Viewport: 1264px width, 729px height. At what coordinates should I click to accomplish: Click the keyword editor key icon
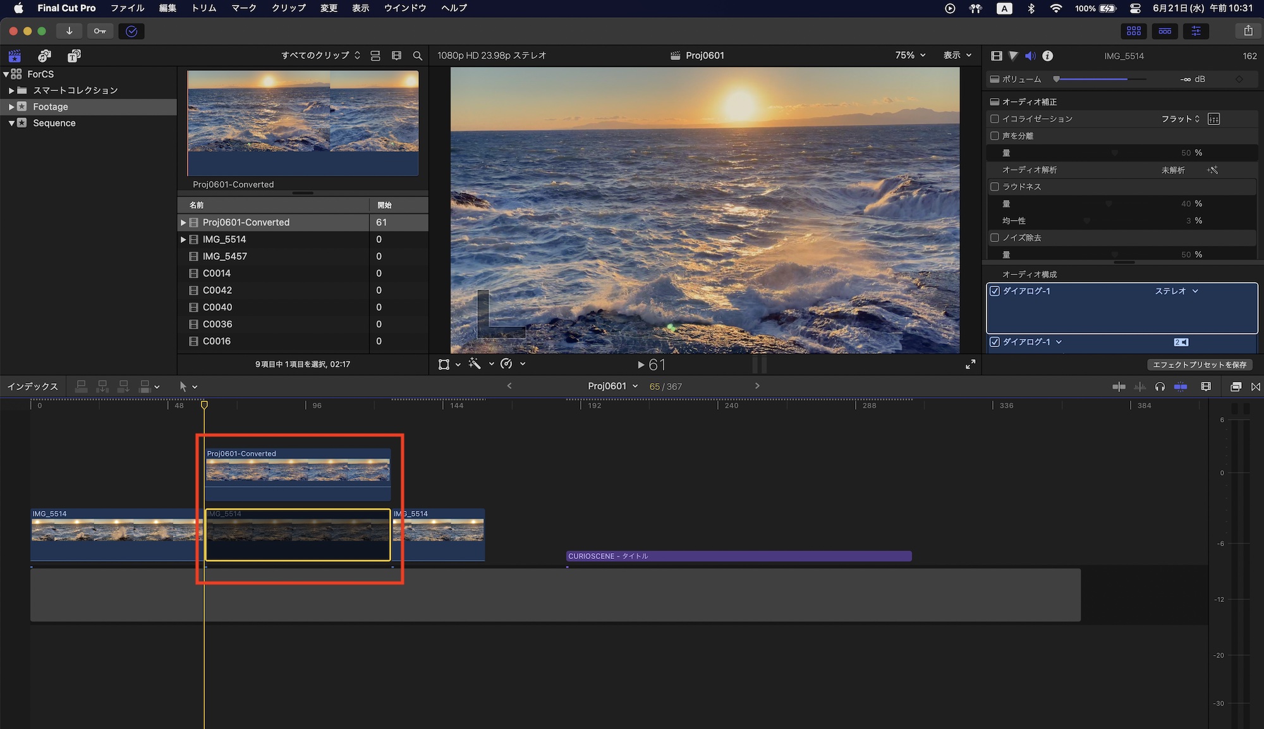point(100,31)
